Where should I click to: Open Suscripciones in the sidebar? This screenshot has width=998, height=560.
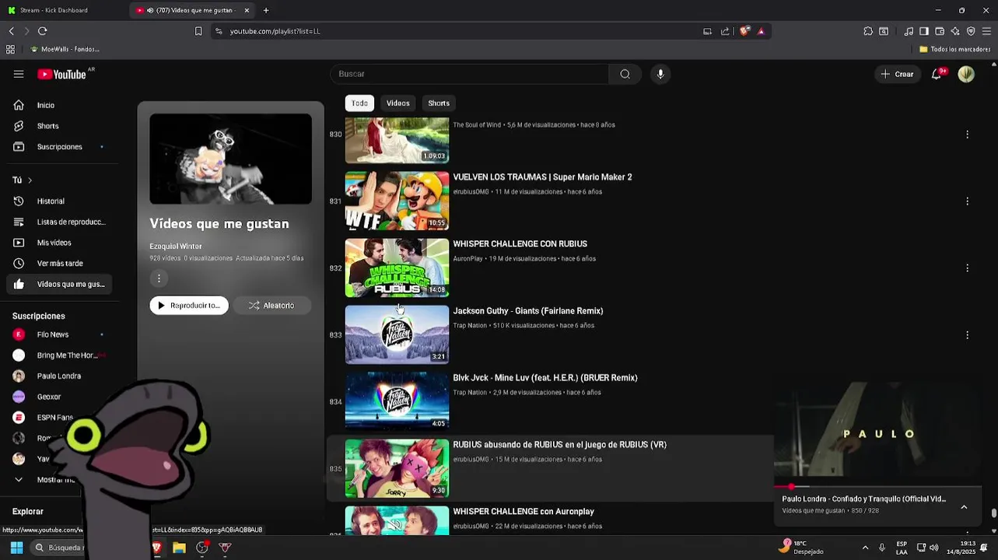pos(58,147)
